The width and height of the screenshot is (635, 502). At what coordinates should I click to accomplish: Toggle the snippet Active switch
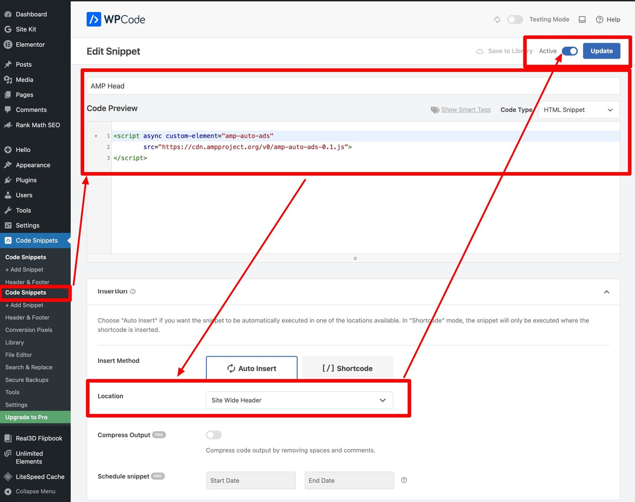[570, 51]
